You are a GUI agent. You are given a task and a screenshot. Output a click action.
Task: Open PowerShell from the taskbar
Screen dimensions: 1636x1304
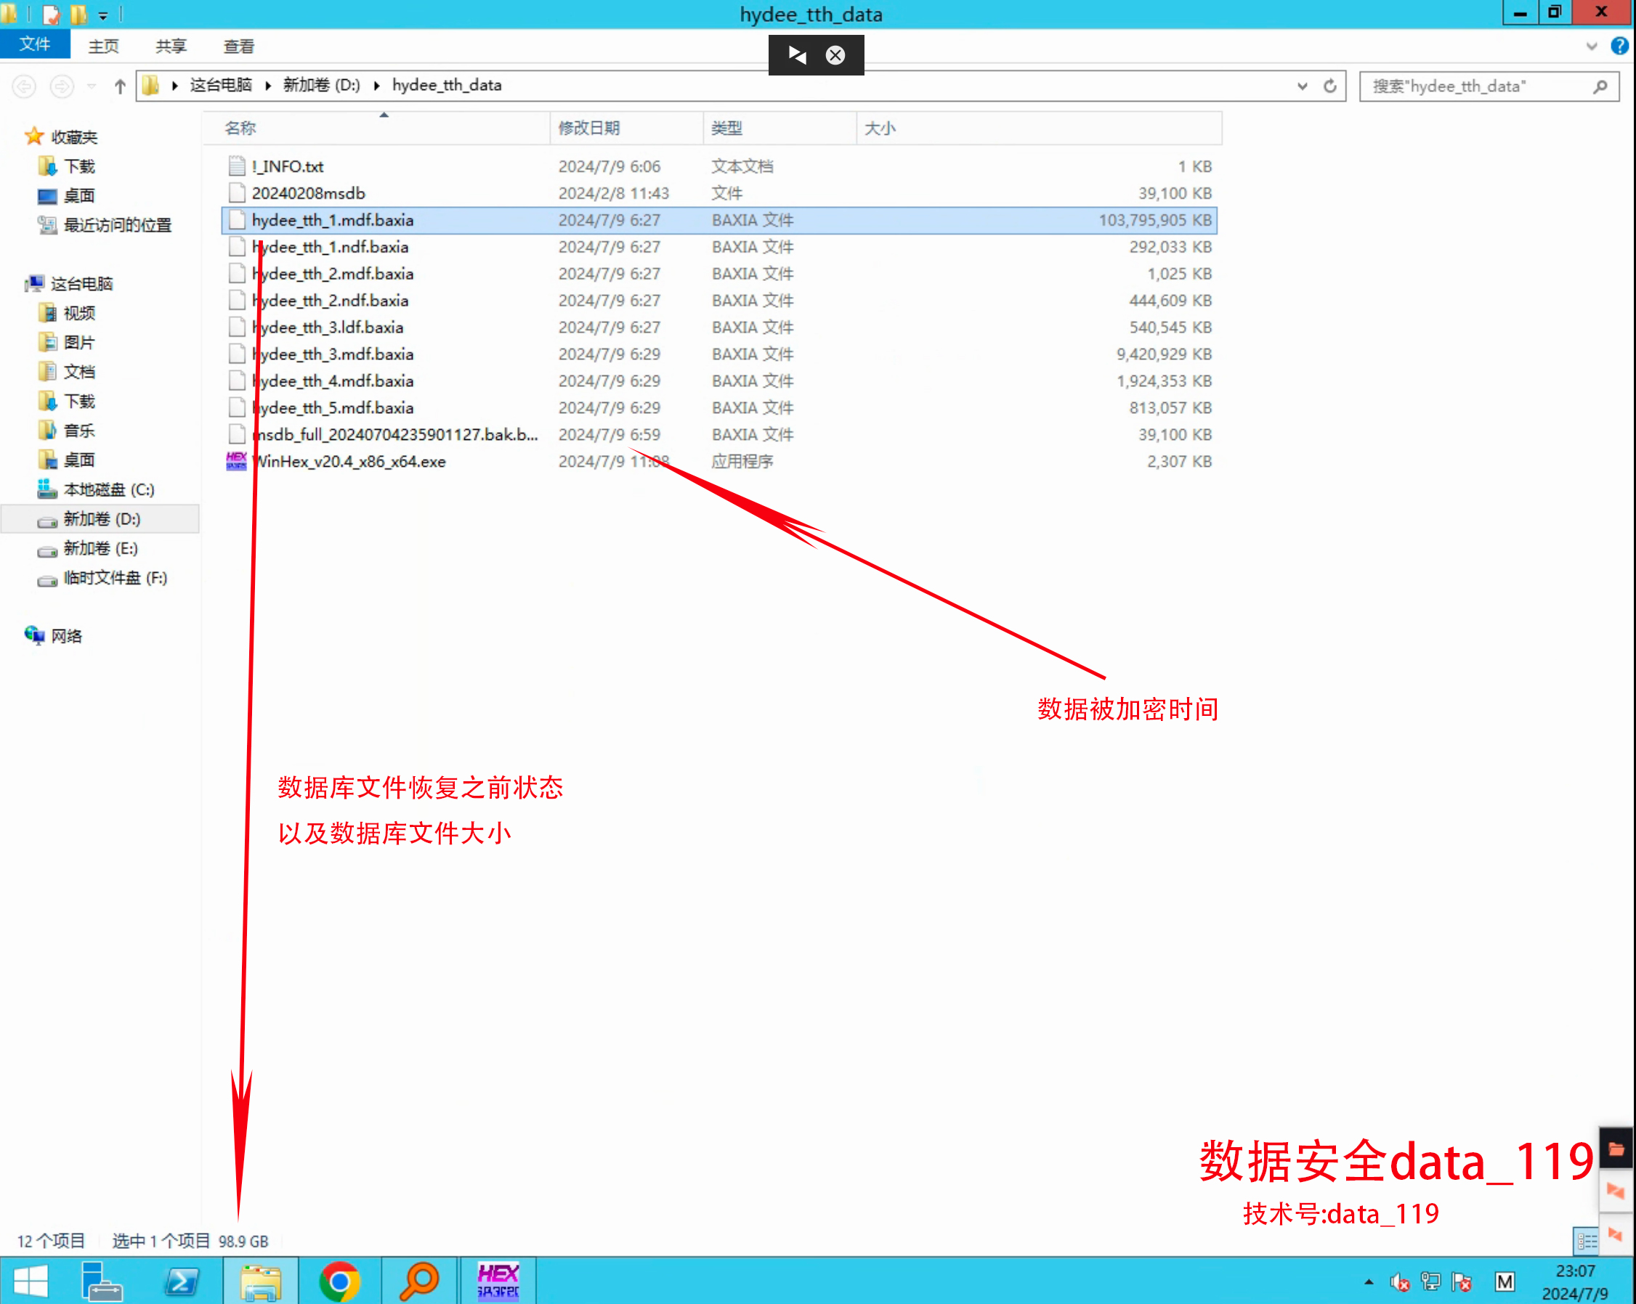pyautogui.click(x=182, y=1281)
